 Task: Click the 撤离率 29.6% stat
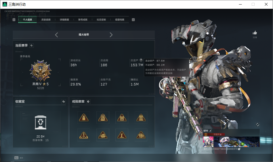tap(75, 82)
